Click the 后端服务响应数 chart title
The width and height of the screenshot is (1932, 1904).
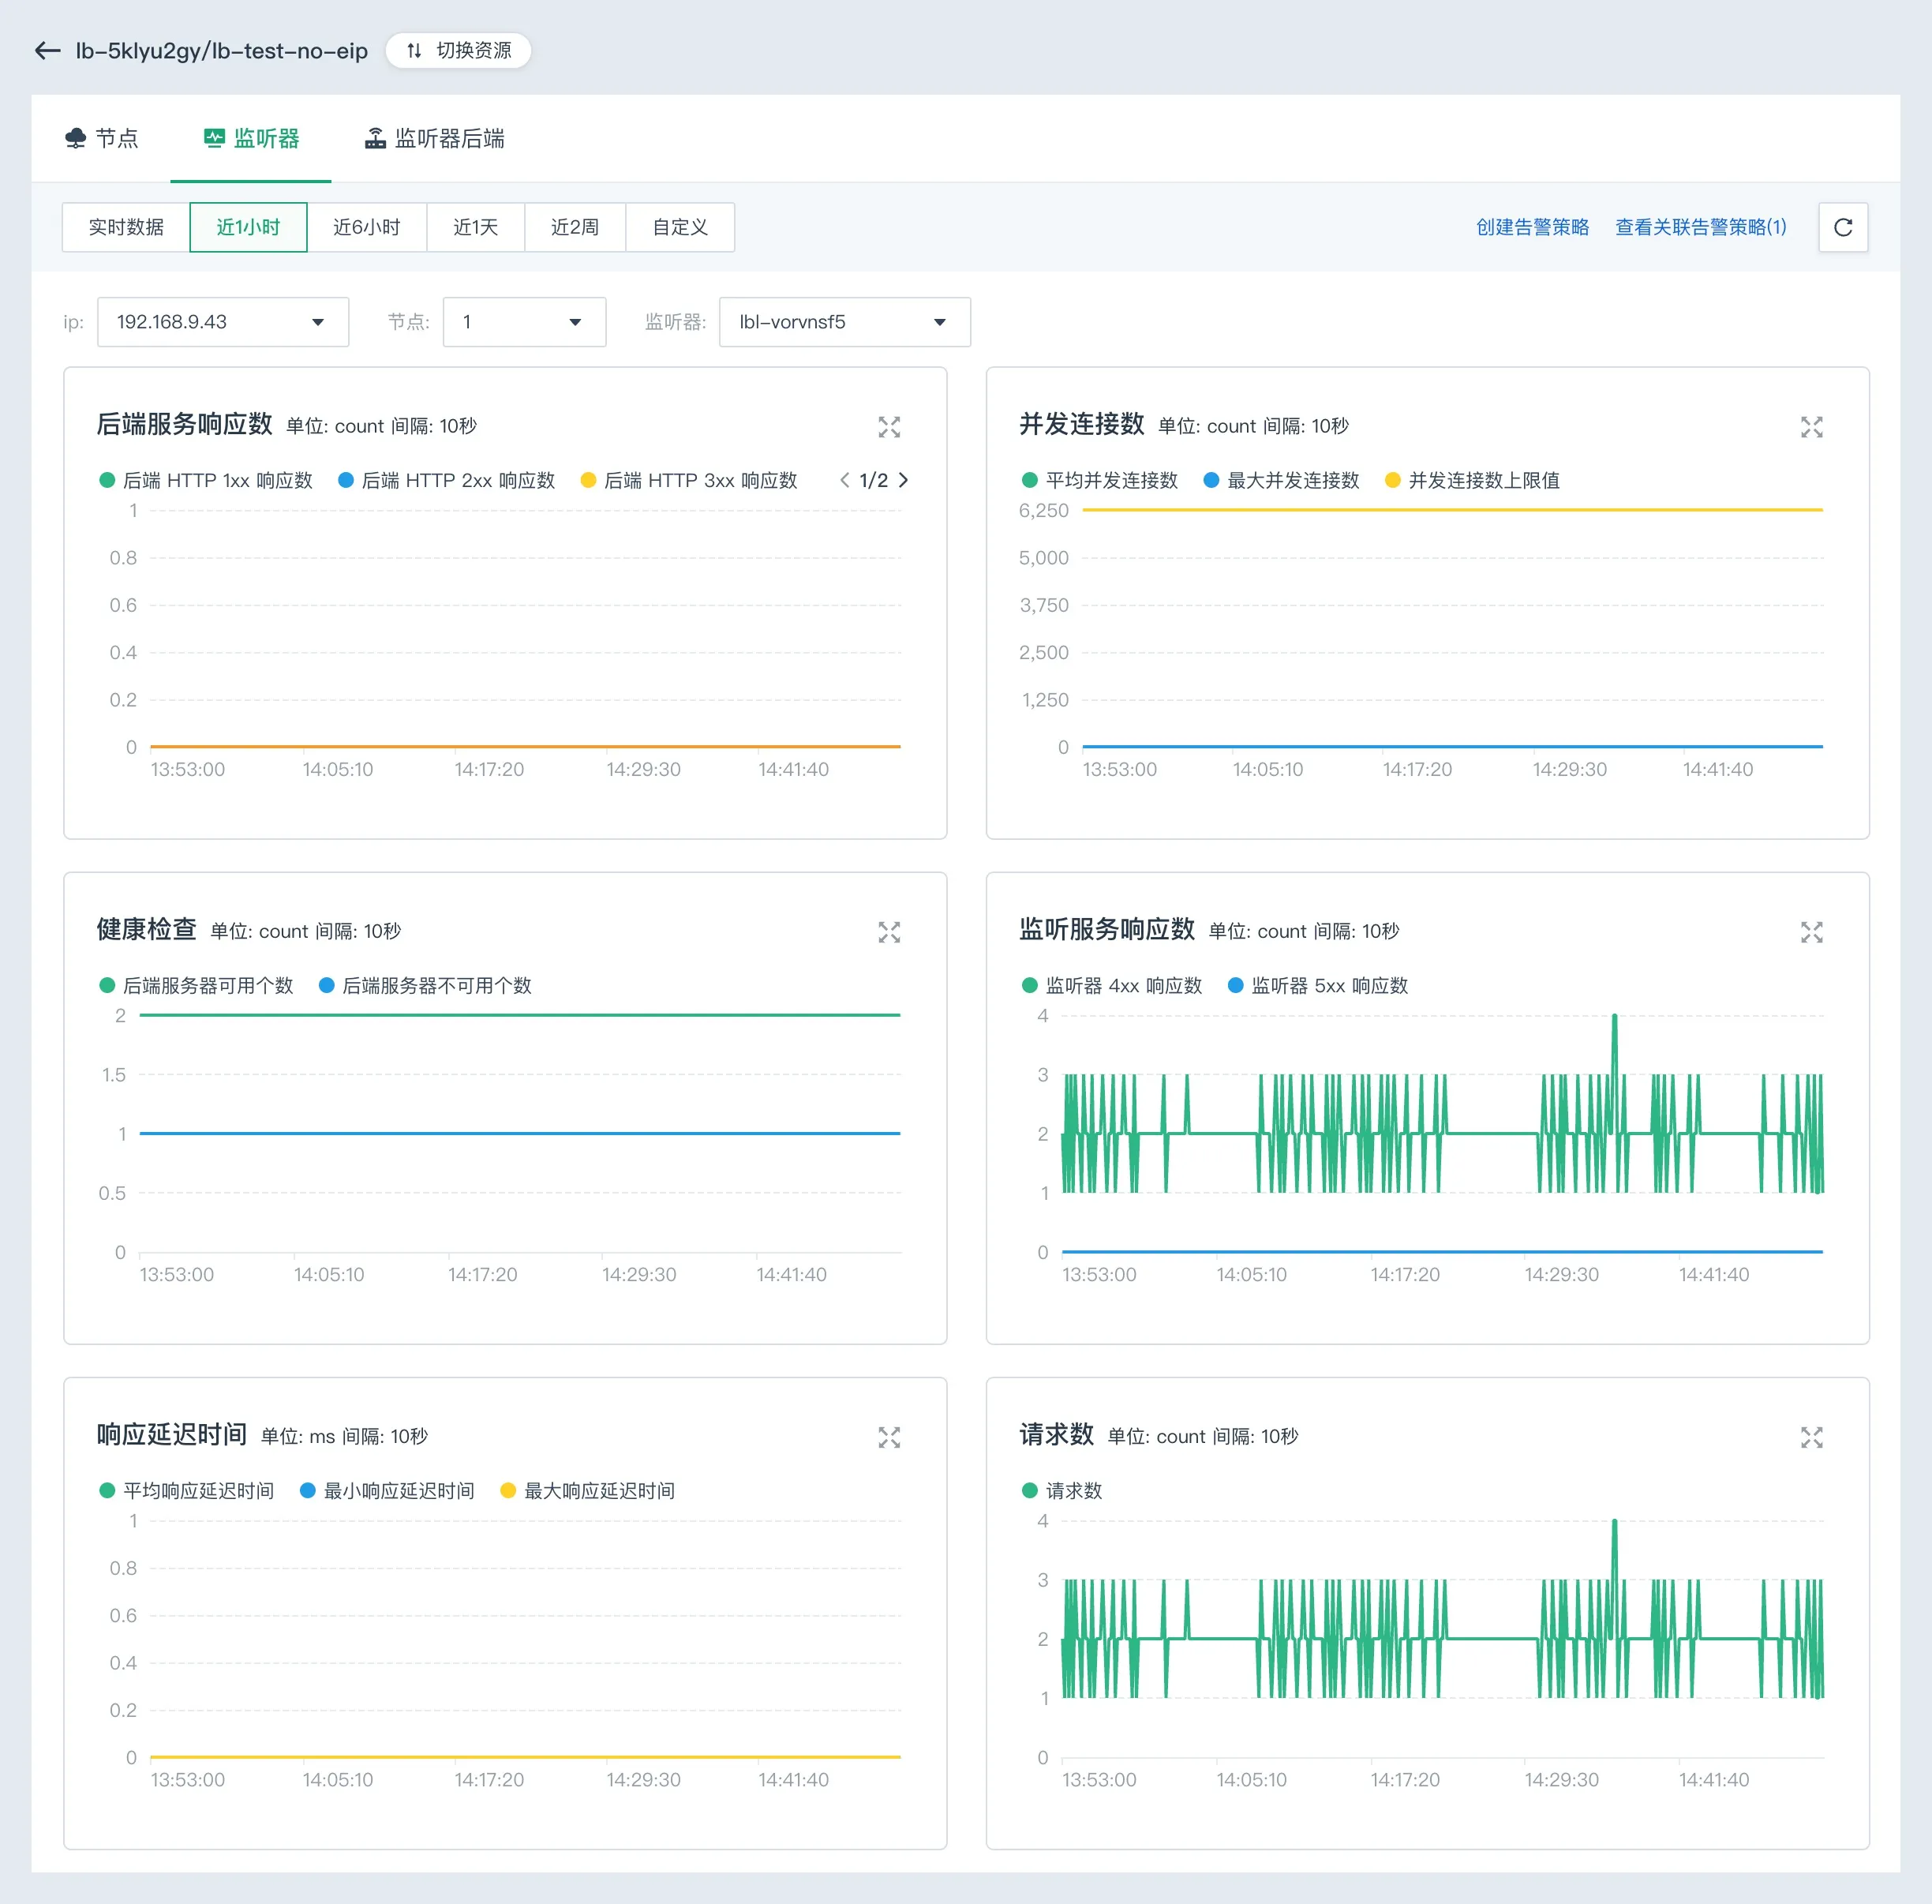(x=184, y=424)
